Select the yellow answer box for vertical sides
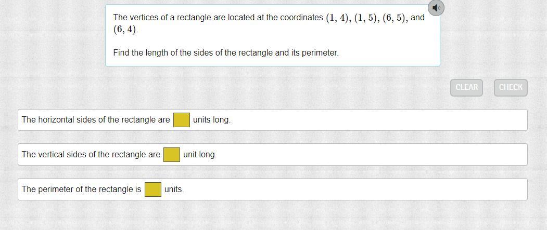The height and width of the screenshot is (230, 547). (171, 155)
